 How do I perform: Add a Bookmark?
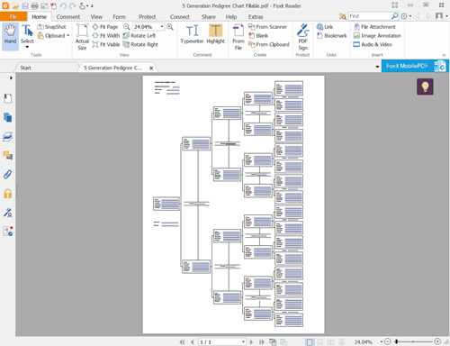(331, 35)
